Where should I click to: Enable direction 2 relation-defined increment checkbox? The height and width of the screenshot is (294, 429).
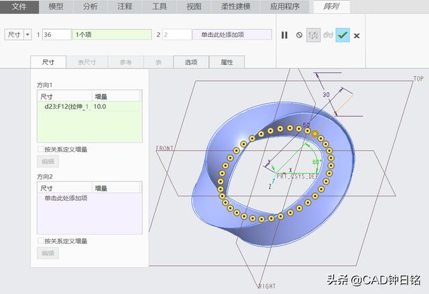pos(41,240)
